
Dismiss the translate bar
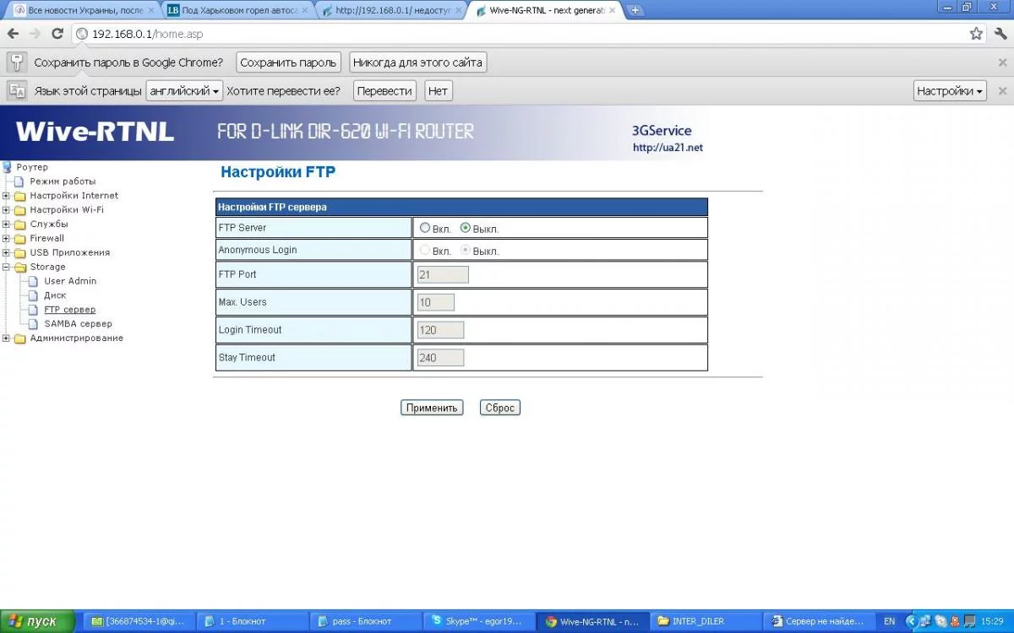click(x=1002, y=91)
